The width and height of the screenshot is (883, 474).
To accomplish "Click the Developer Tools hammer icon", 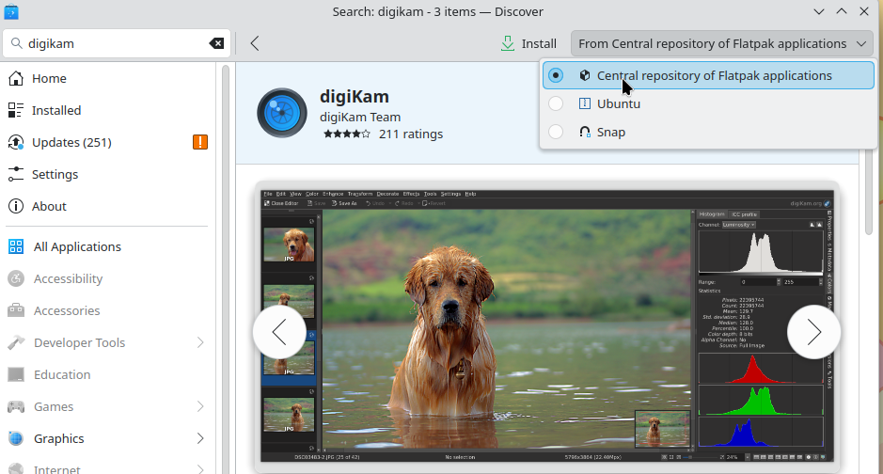I will click(x=16, y=343).
